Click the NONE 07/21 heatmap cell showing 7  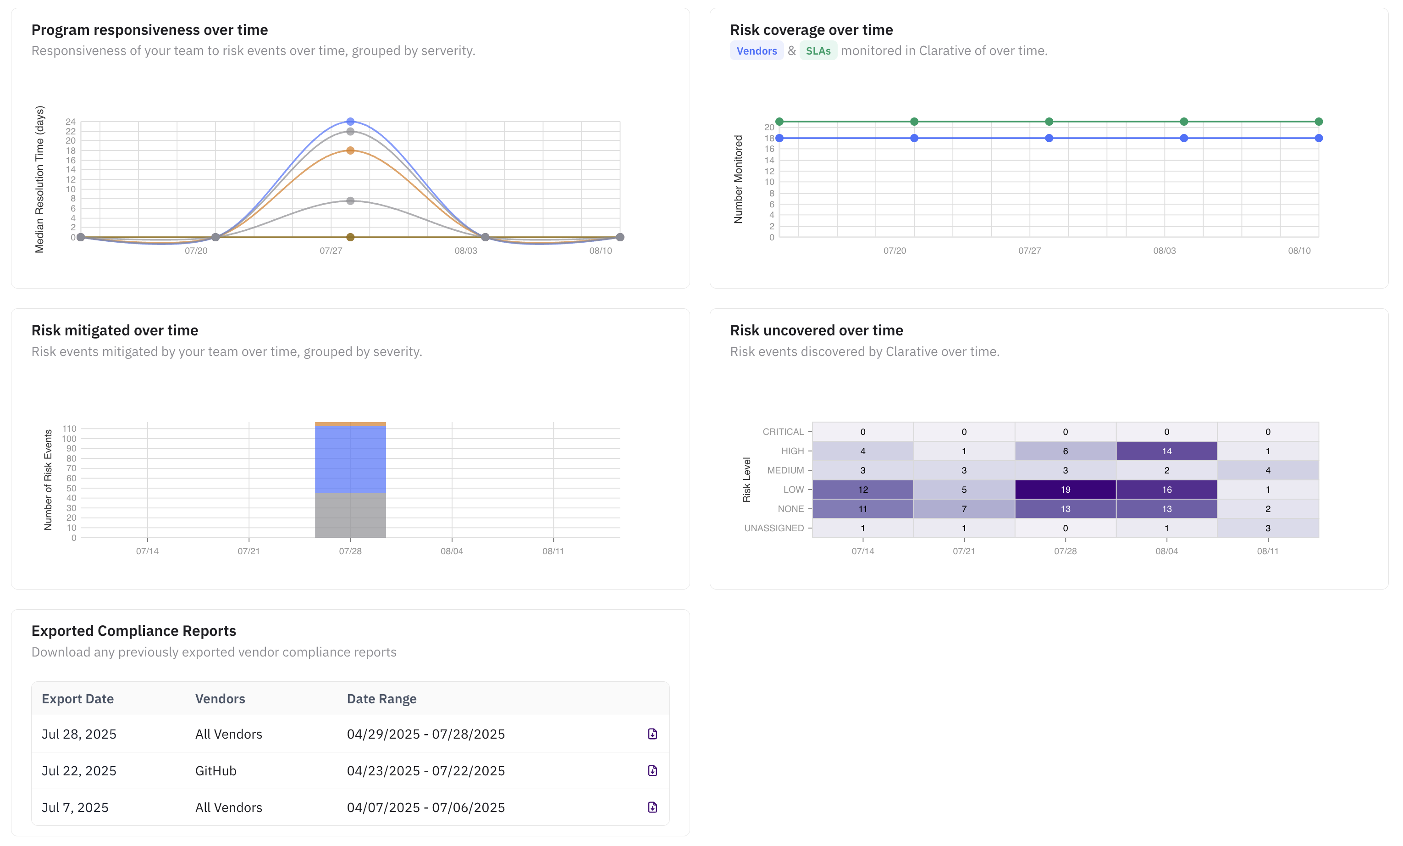click(x=964, y=509)
